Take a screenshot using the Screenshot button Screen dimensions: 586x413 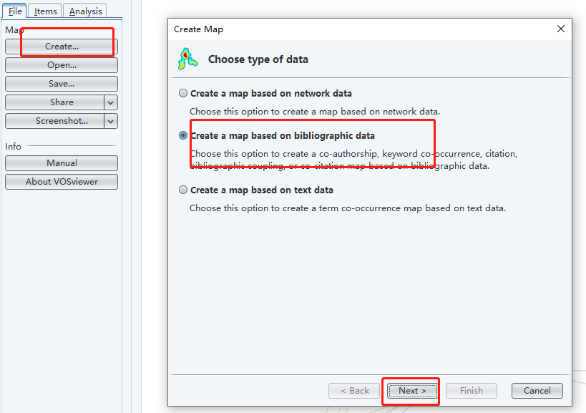55,120
